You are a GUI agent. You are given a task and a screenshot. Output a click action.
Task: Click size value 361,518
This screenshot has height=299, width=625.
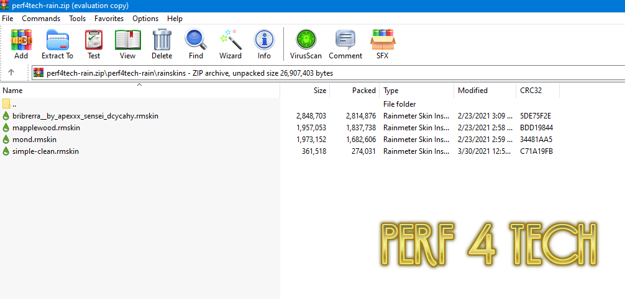[314, 152]
